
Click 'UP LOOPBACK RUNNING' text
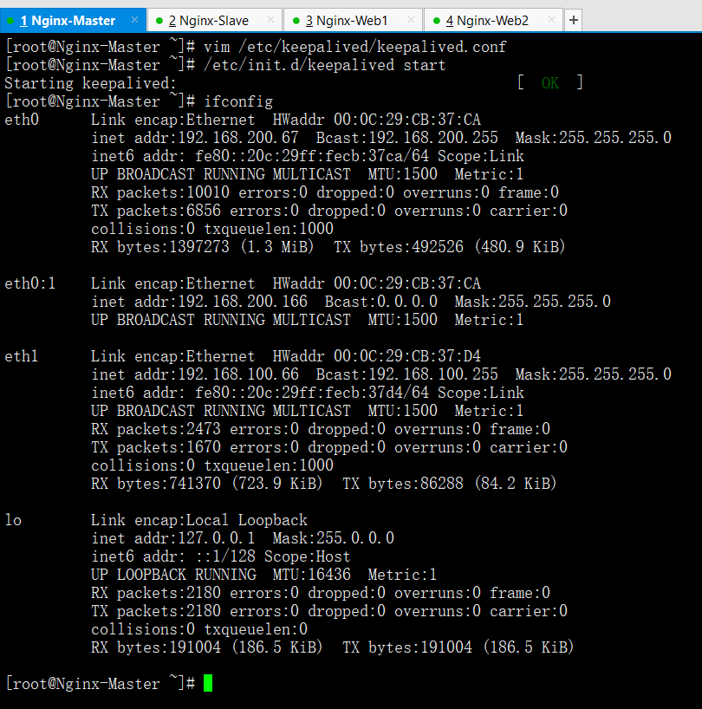pyautogui.click(x=173, y=575)
